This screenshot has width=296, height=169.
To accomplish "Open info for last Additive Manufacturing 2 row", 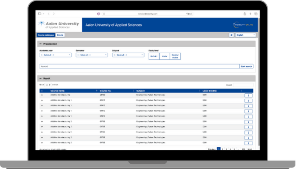I will point(248,143).
